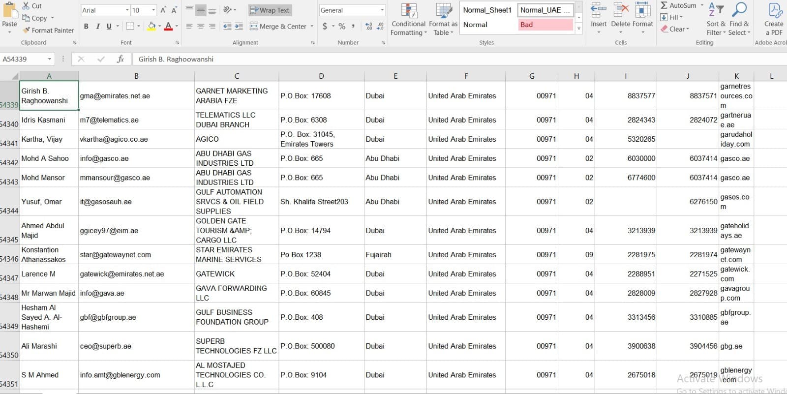This screenshot has width=787, height=394.
Task: Click Merge & Center
Action: coord(278,27)
